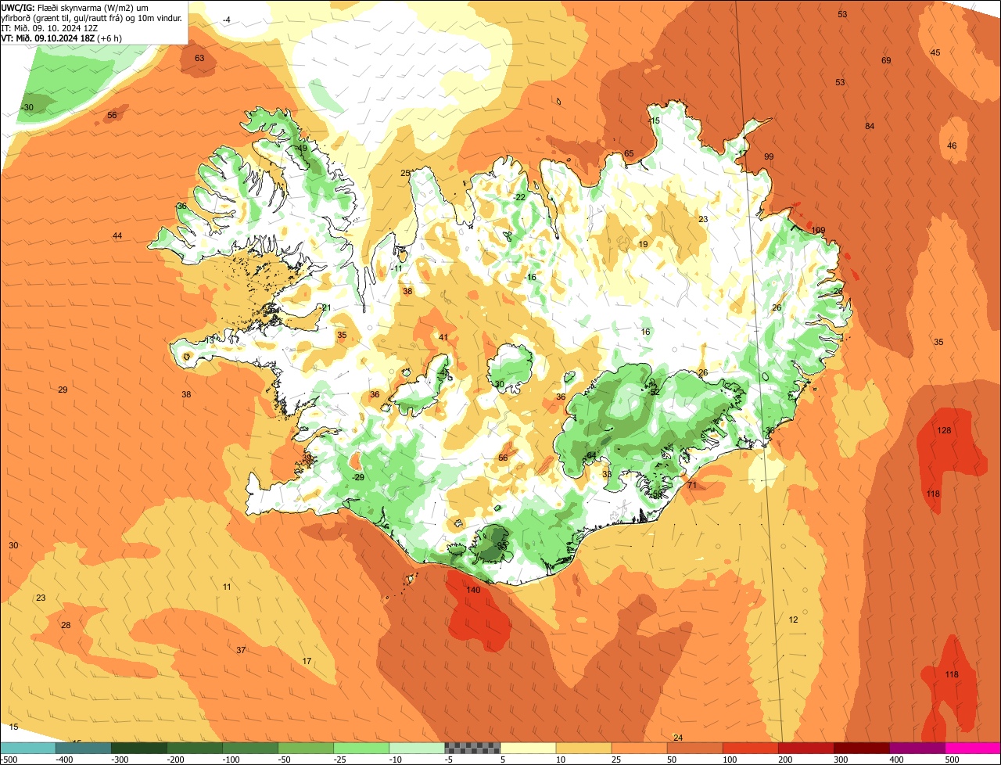Select the red swatch between 100 and 200
Image resolution: width=1001 pixels, height=765 pixels.
(749, 748)
